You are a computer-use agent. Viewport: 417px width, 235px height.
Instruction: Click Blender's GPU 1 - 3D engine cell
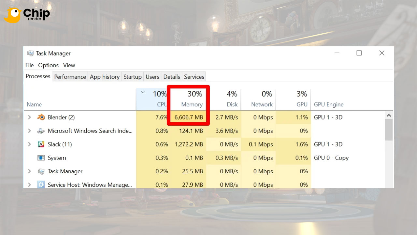pos(328,117)
